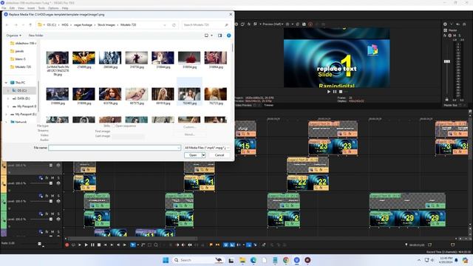Screen dimensions: 473x266
Task: Open Windows Start menu
Action: [166, 260]
